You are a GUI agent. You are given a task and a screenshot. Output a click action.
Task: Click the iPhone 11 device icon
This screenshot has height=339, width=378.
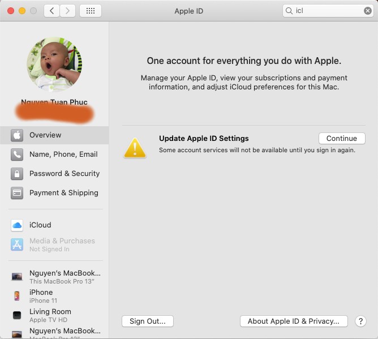pyautogui.click(x=17, y=296)
